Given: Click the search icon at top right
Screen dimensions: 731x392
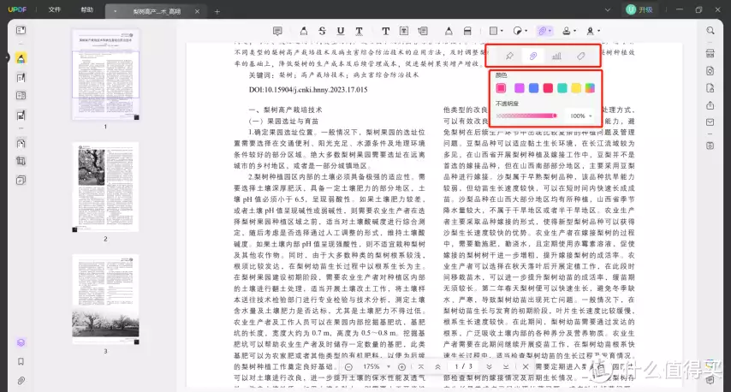Looking at the screenshot, I should (710, 31).
